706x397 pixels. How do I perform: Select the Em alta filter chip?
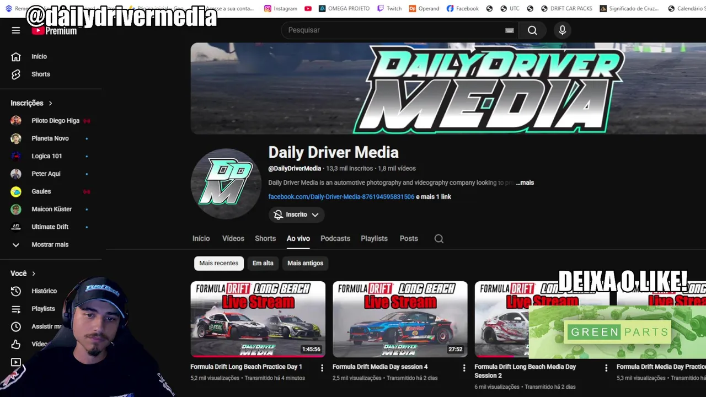pyautogui.click(x=263, y=263)
